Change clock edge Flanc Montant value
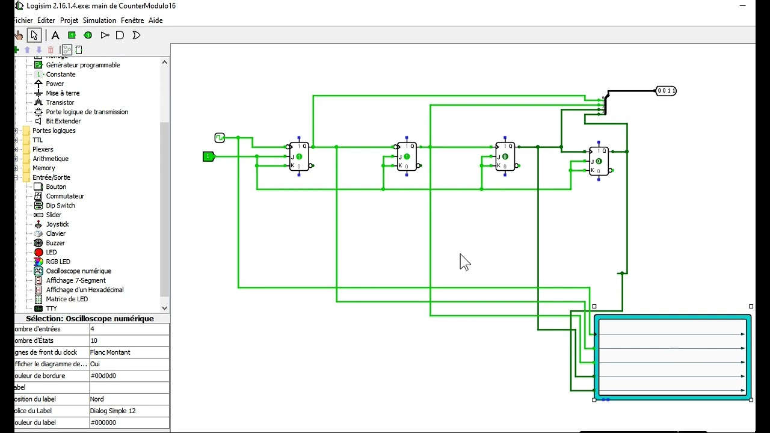The width and height of the screenshot is (770, 433). pyautogui.click(x=129, y=352)
